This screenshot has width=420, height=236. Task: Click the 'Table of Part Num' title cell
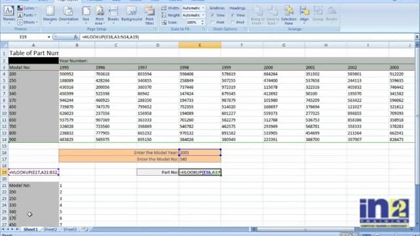[33, 53]
